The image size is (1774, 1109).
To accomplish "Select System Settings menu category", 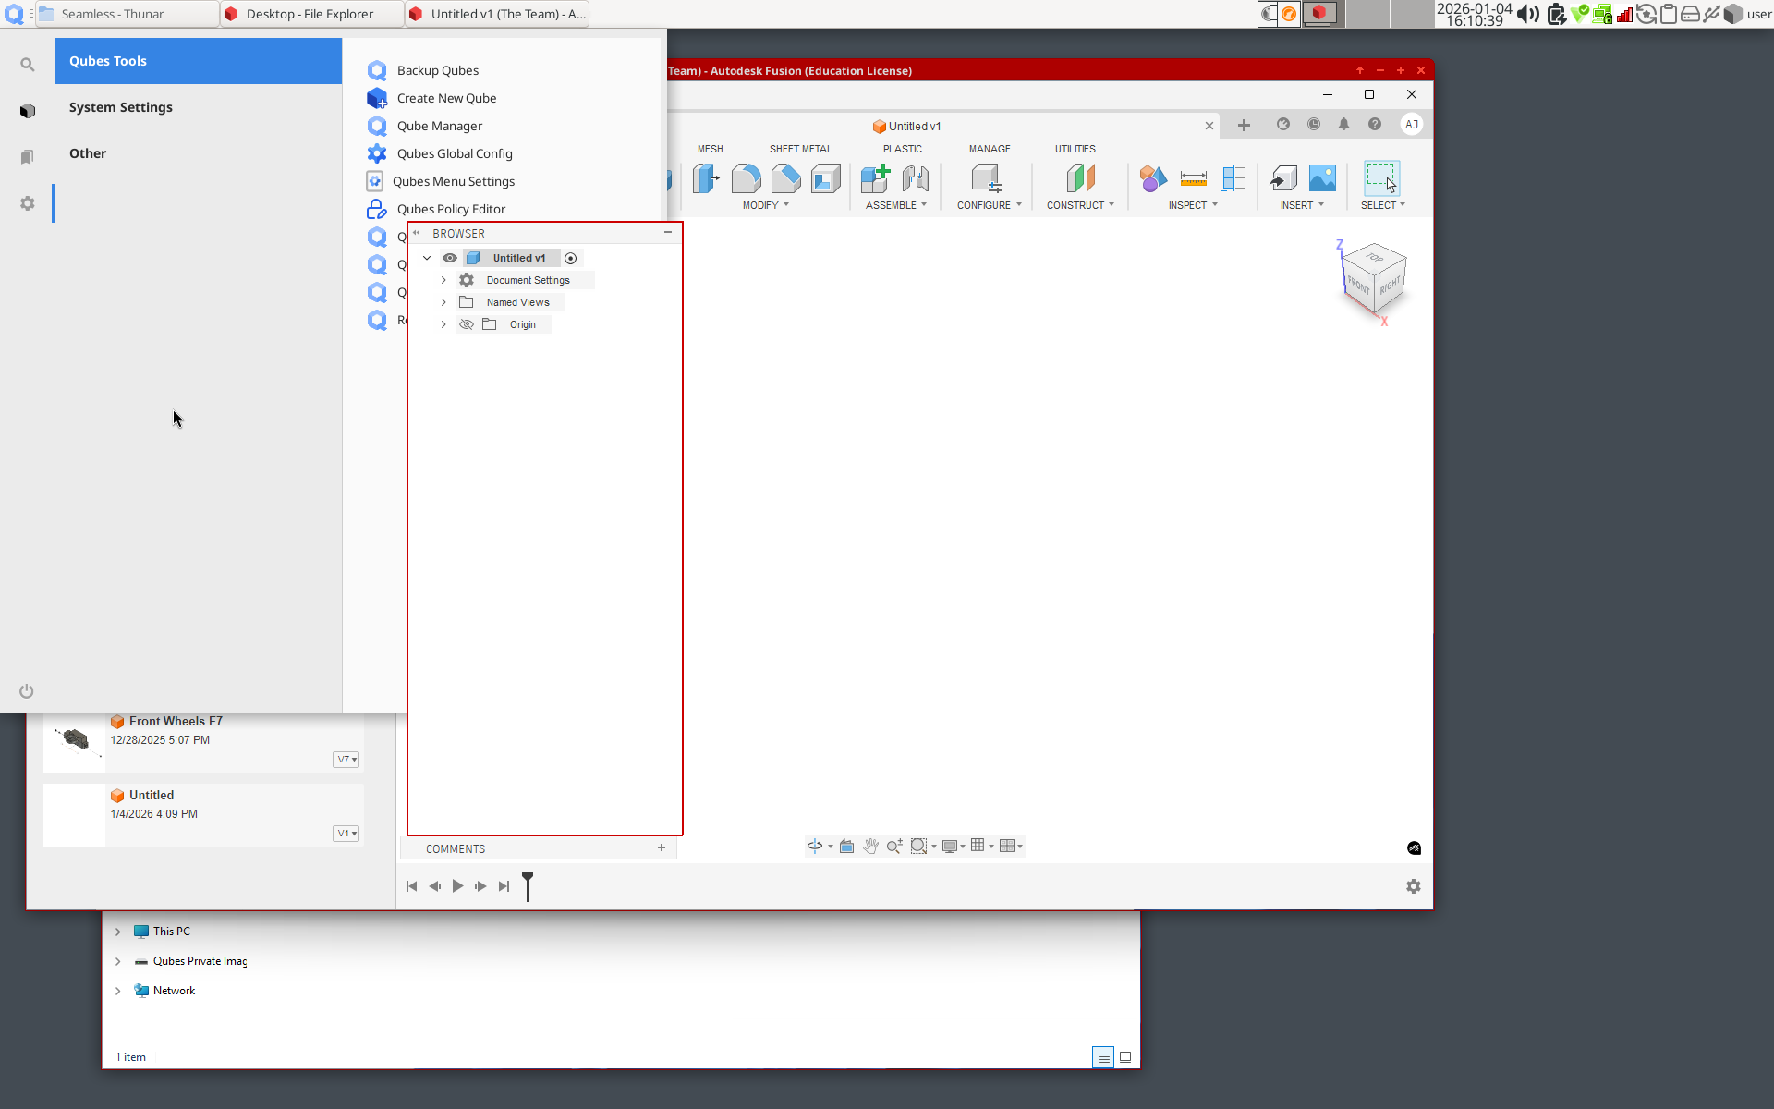I will click(x=121, y=107).
